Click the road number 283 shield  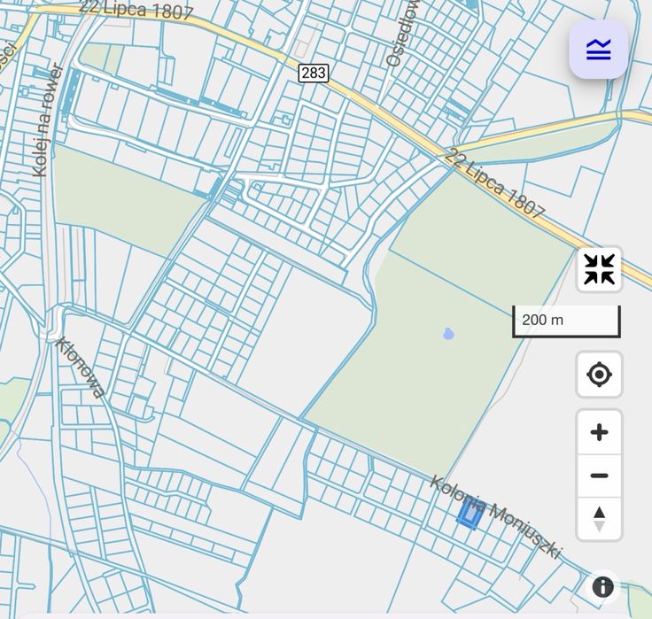314,74
